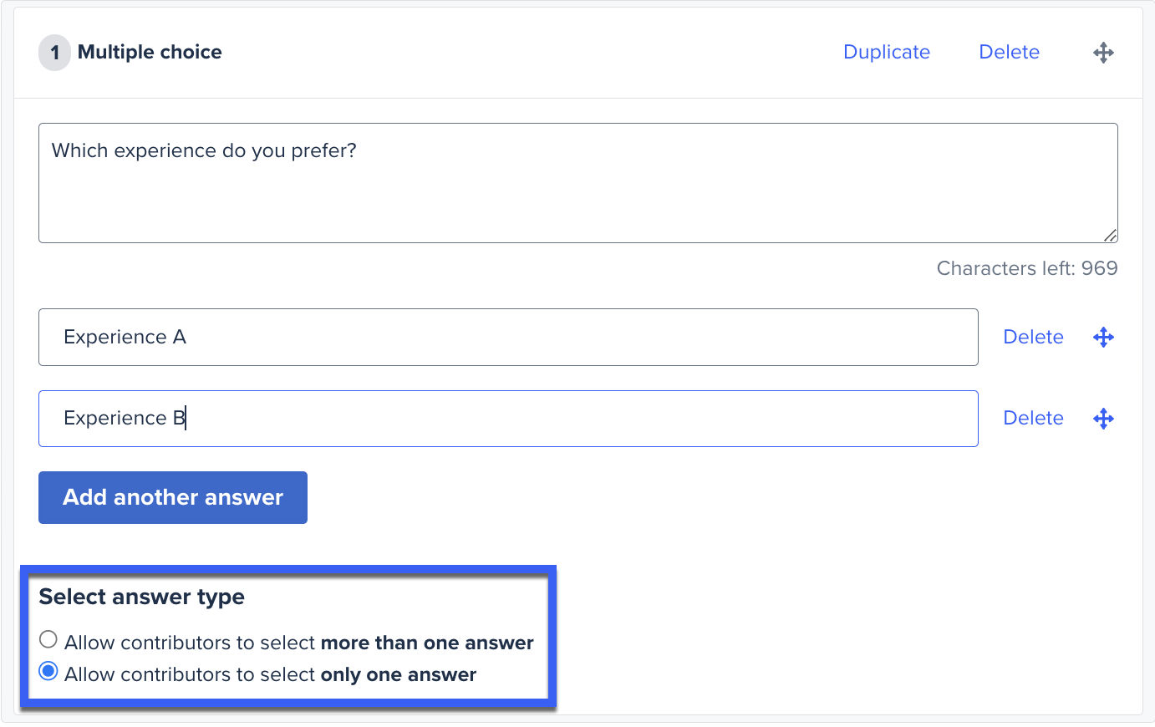Select the 'more than one answer' radio button

(x=48, y=640)
